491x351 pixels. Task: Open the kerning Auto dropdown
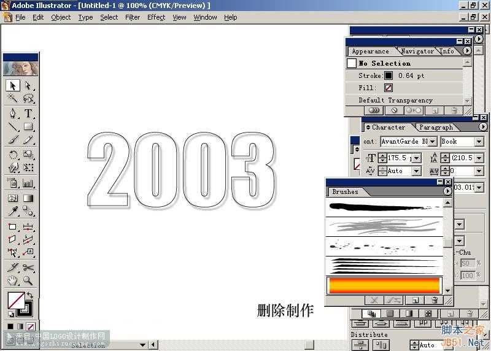[x=417, y=171]
